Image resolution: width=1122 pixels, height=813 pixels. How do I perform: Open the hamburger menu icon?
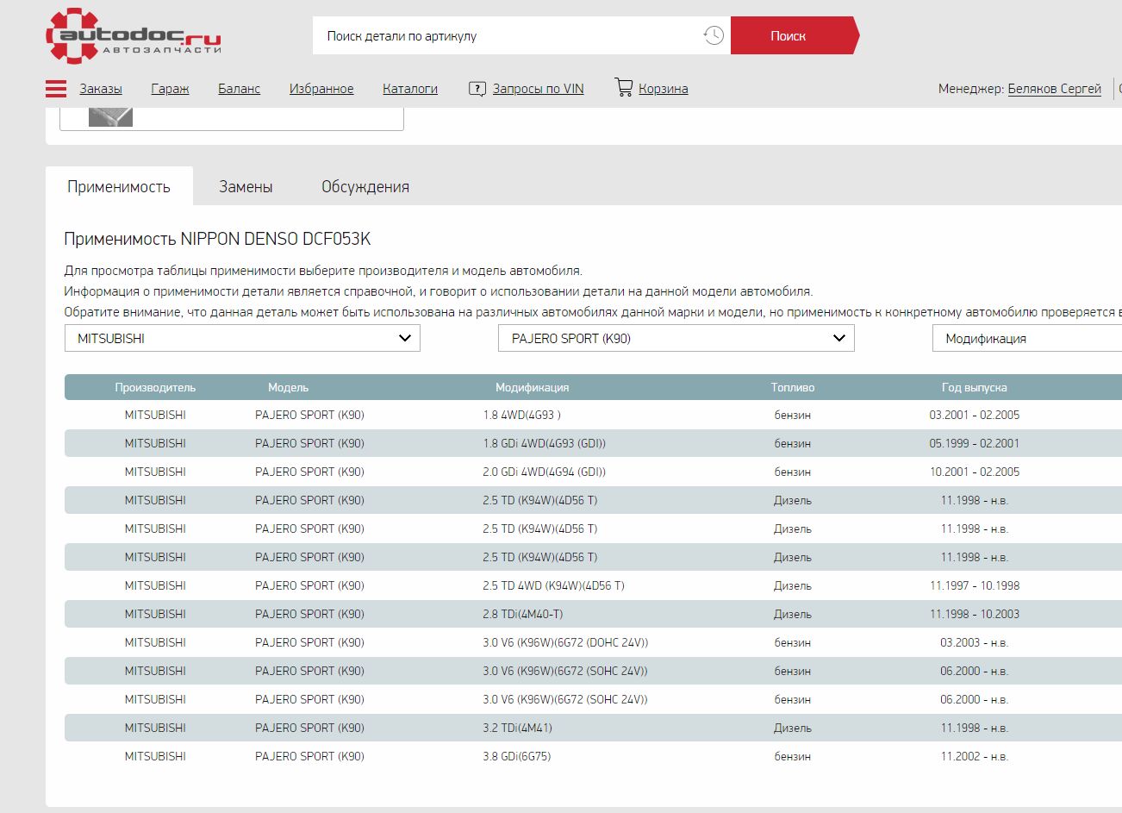tap(56, 89)
